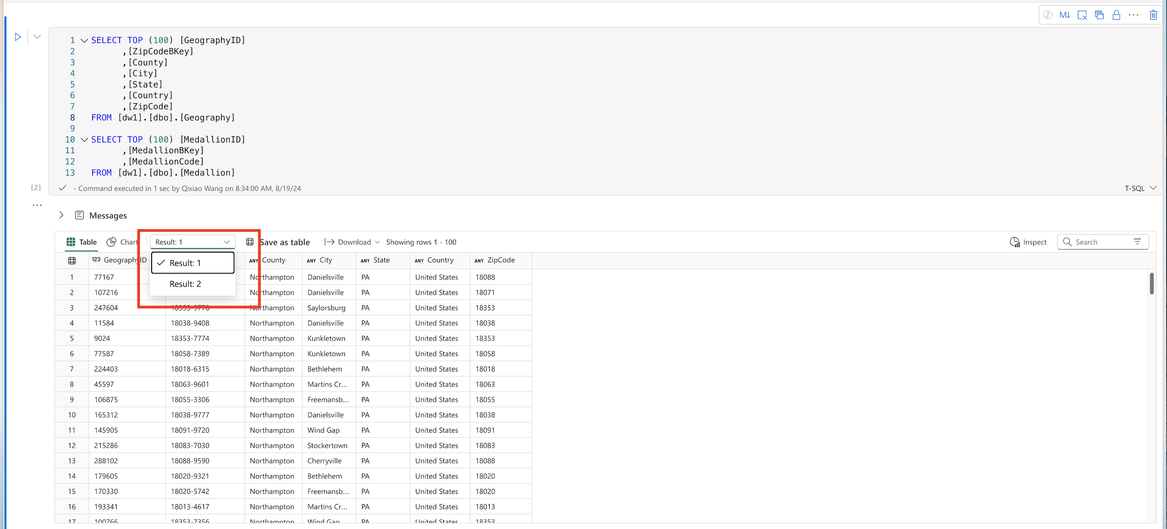
Task: Click Messages tab item
Action: tap(108, 215)
